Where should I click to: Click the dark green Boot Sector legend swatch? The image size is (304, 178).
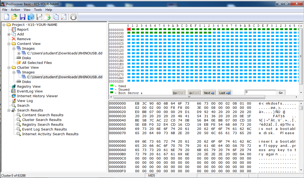(112, 92)
